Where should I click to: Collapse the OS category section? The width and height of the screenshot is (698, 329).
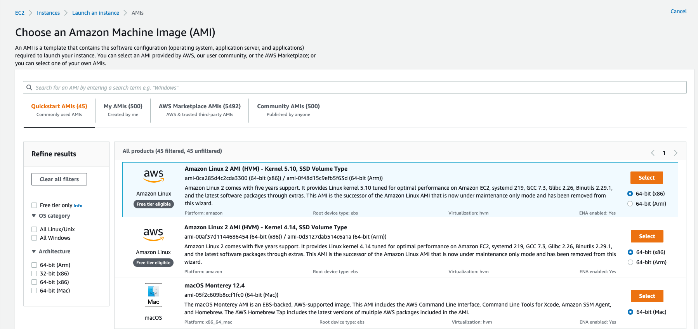[34, 216]
